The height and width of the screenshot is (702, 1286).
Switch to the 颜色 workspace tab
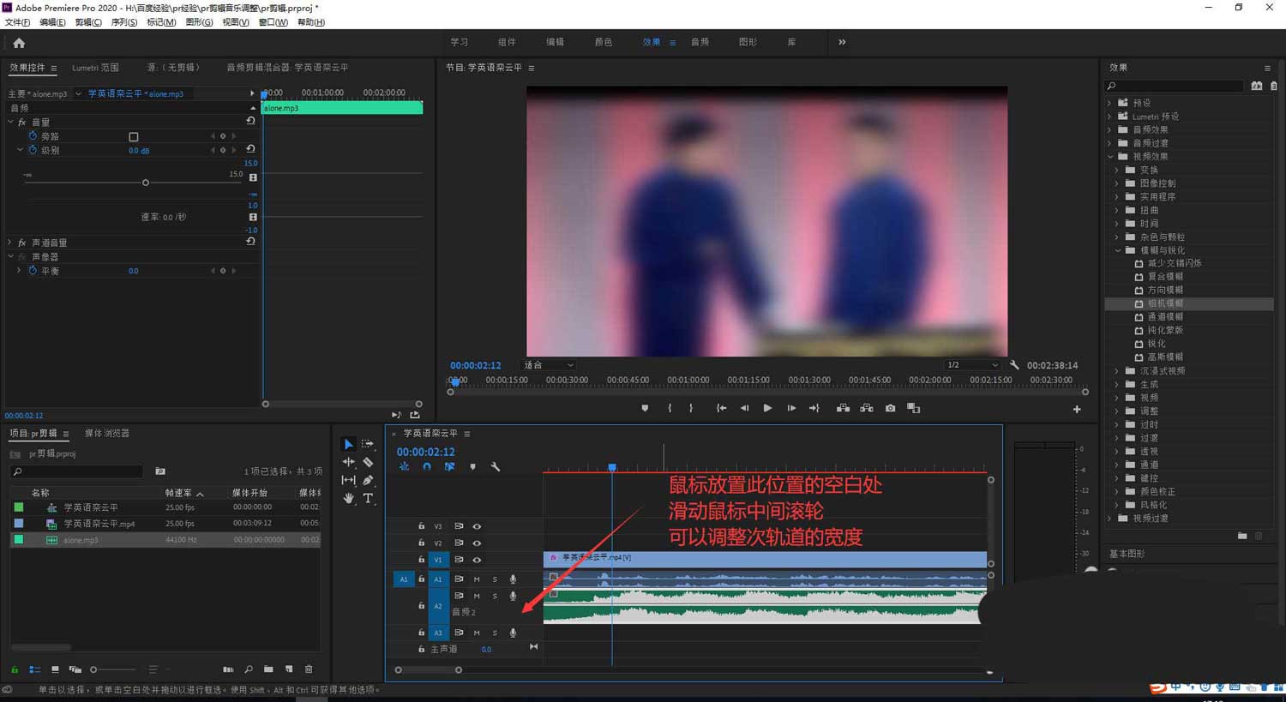pyautogui.click(x=603, y=42)
